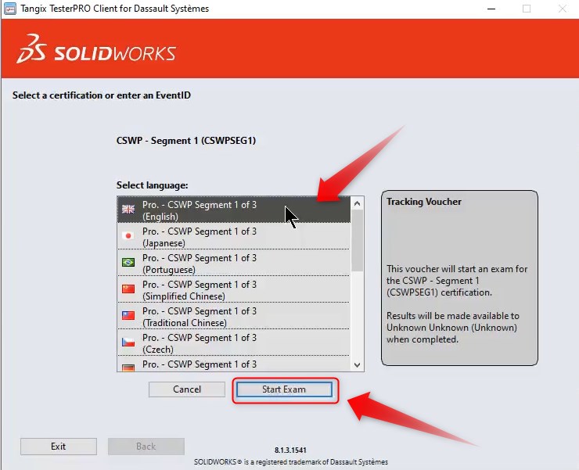This screenshot has height=470, width=579.
Task: Click the UK flag icon for English
Action: tap(128, 210)
